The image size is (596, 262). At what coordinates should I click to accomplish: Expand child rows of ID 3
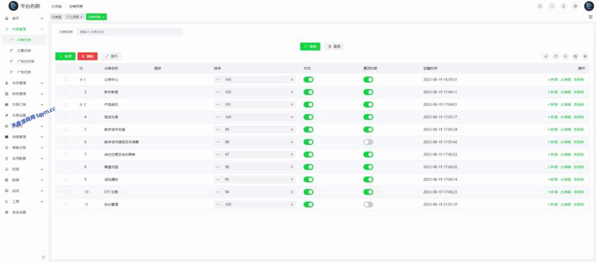pyautogui.click(x=80, y=105)
